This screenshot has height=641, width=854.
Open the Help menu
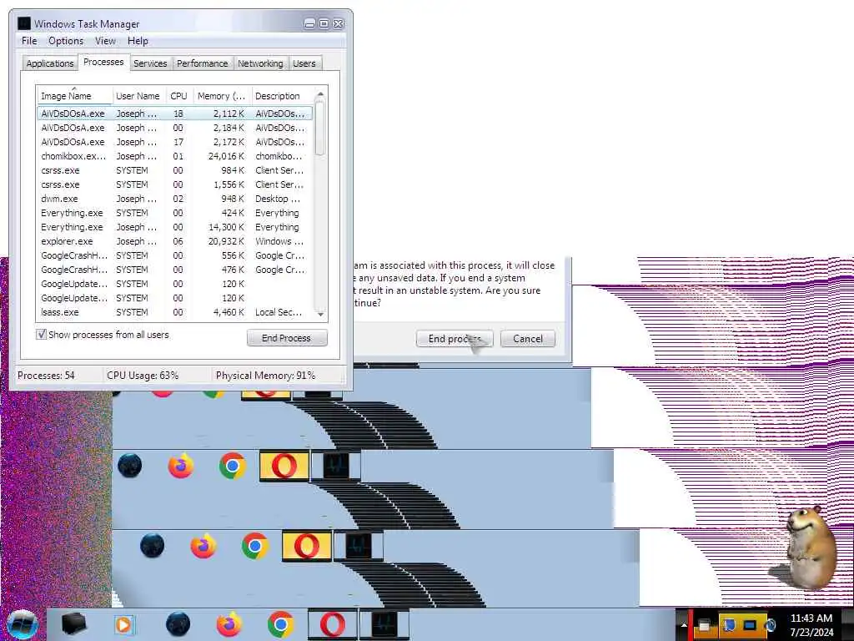point(138,41)
